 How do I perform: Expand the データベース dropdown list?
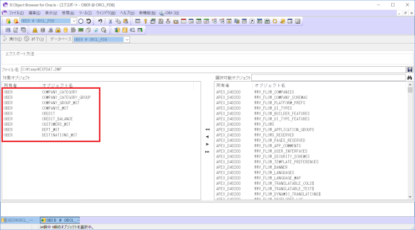[127, 40]
